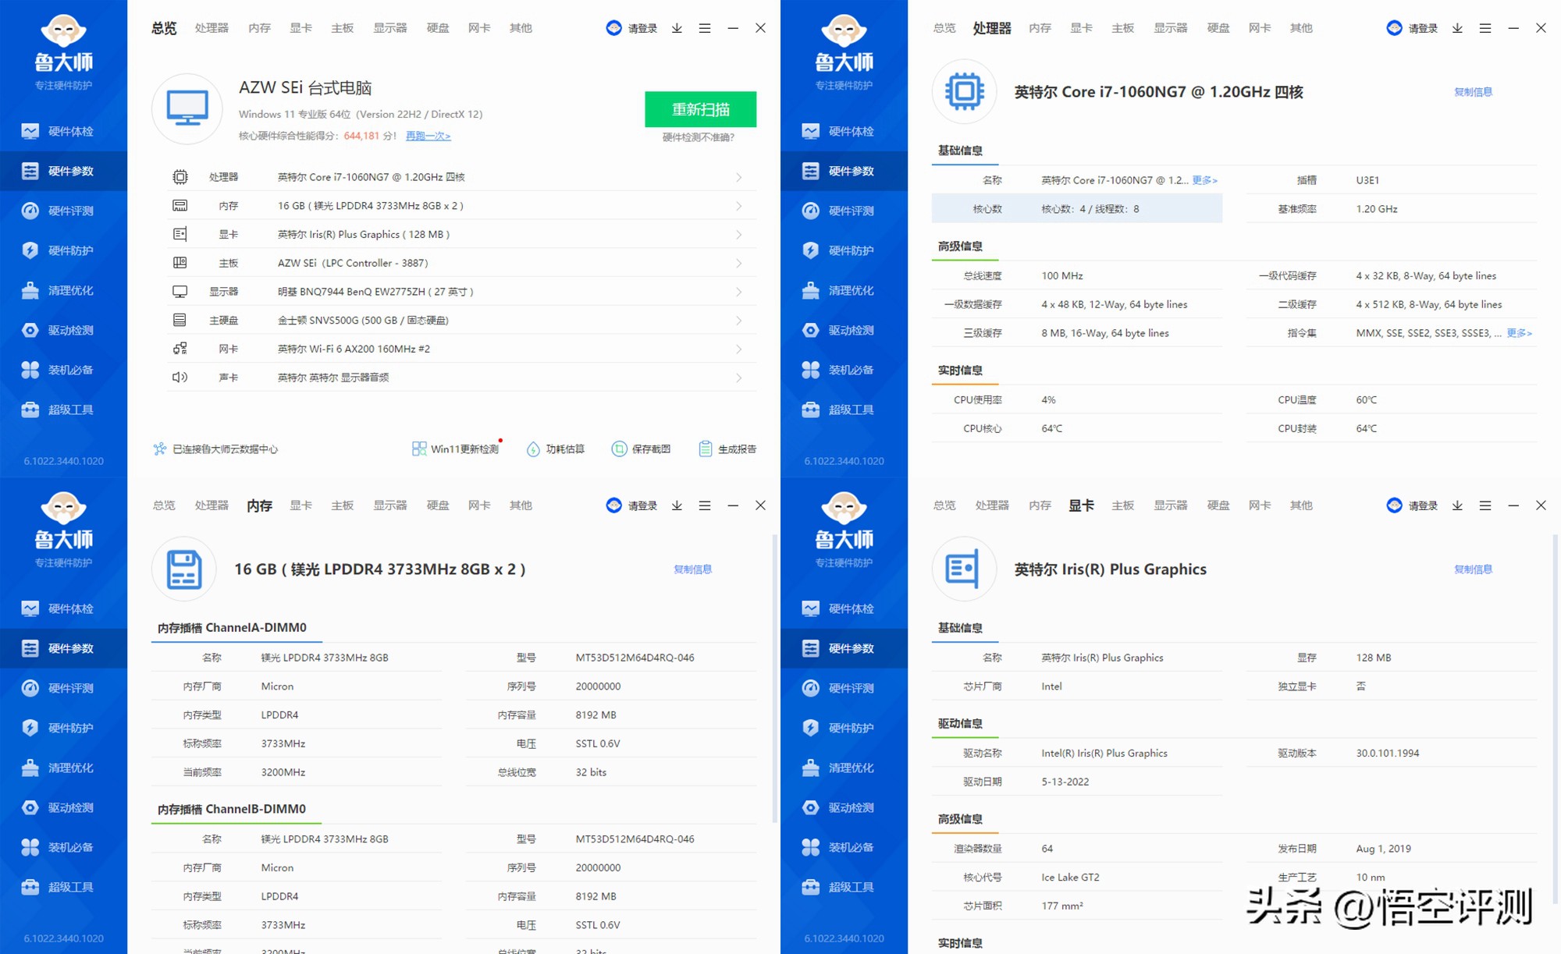Viewport: 1561px width, 954px height.
Task: Switch to the 硬盘 tab
Action: click(438, 27)
